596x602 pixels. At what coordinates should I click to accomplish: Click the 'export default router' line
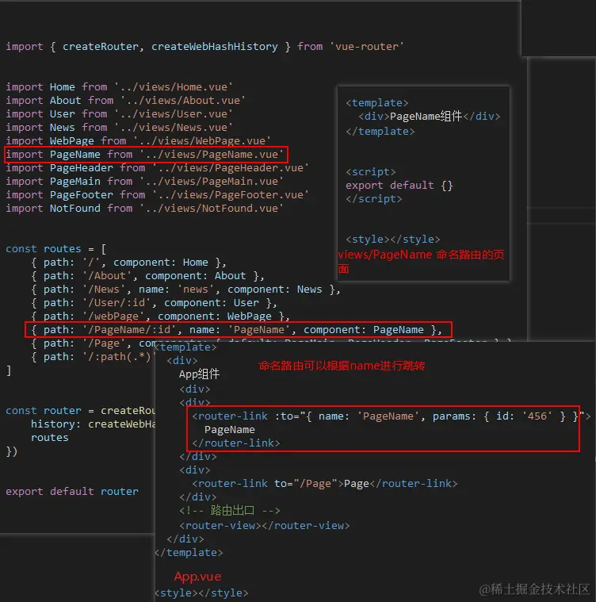[x=72, y=492]
